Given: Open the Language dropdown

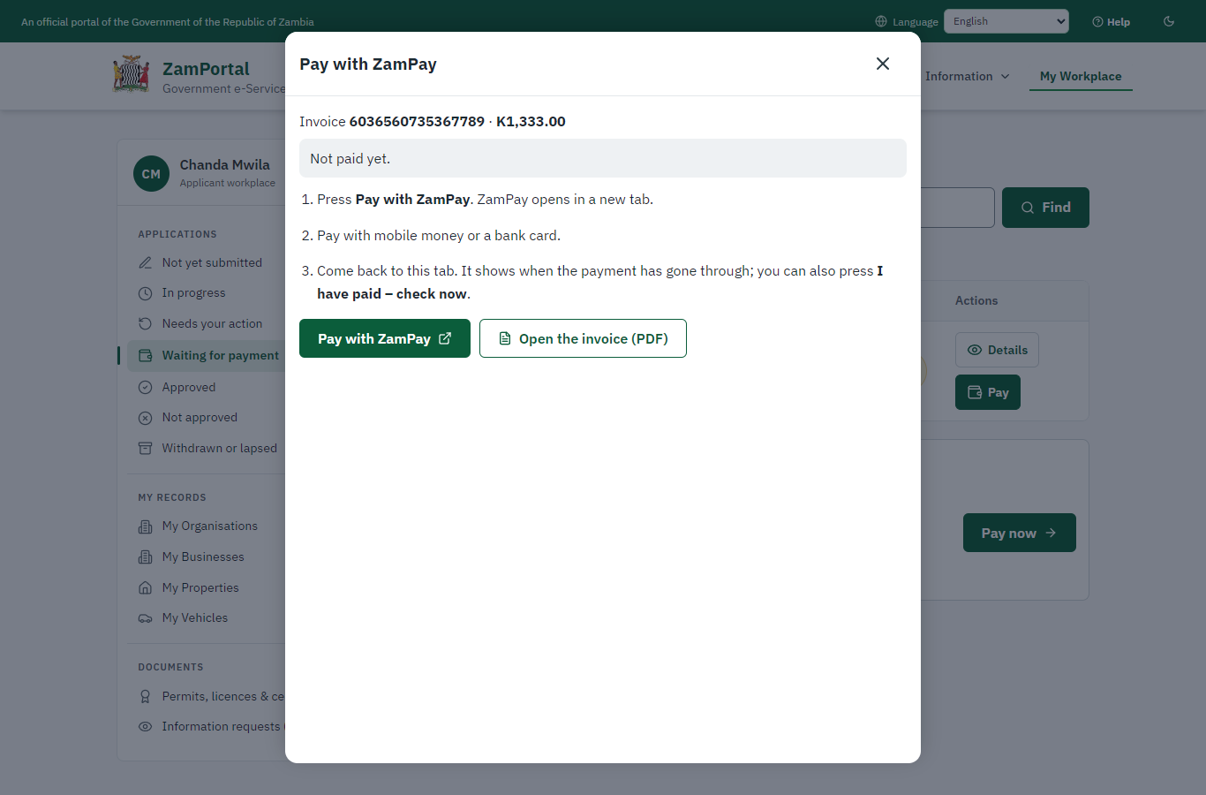Looking at the screenshot, I should pyautogui.click(x=1006, y=21).
